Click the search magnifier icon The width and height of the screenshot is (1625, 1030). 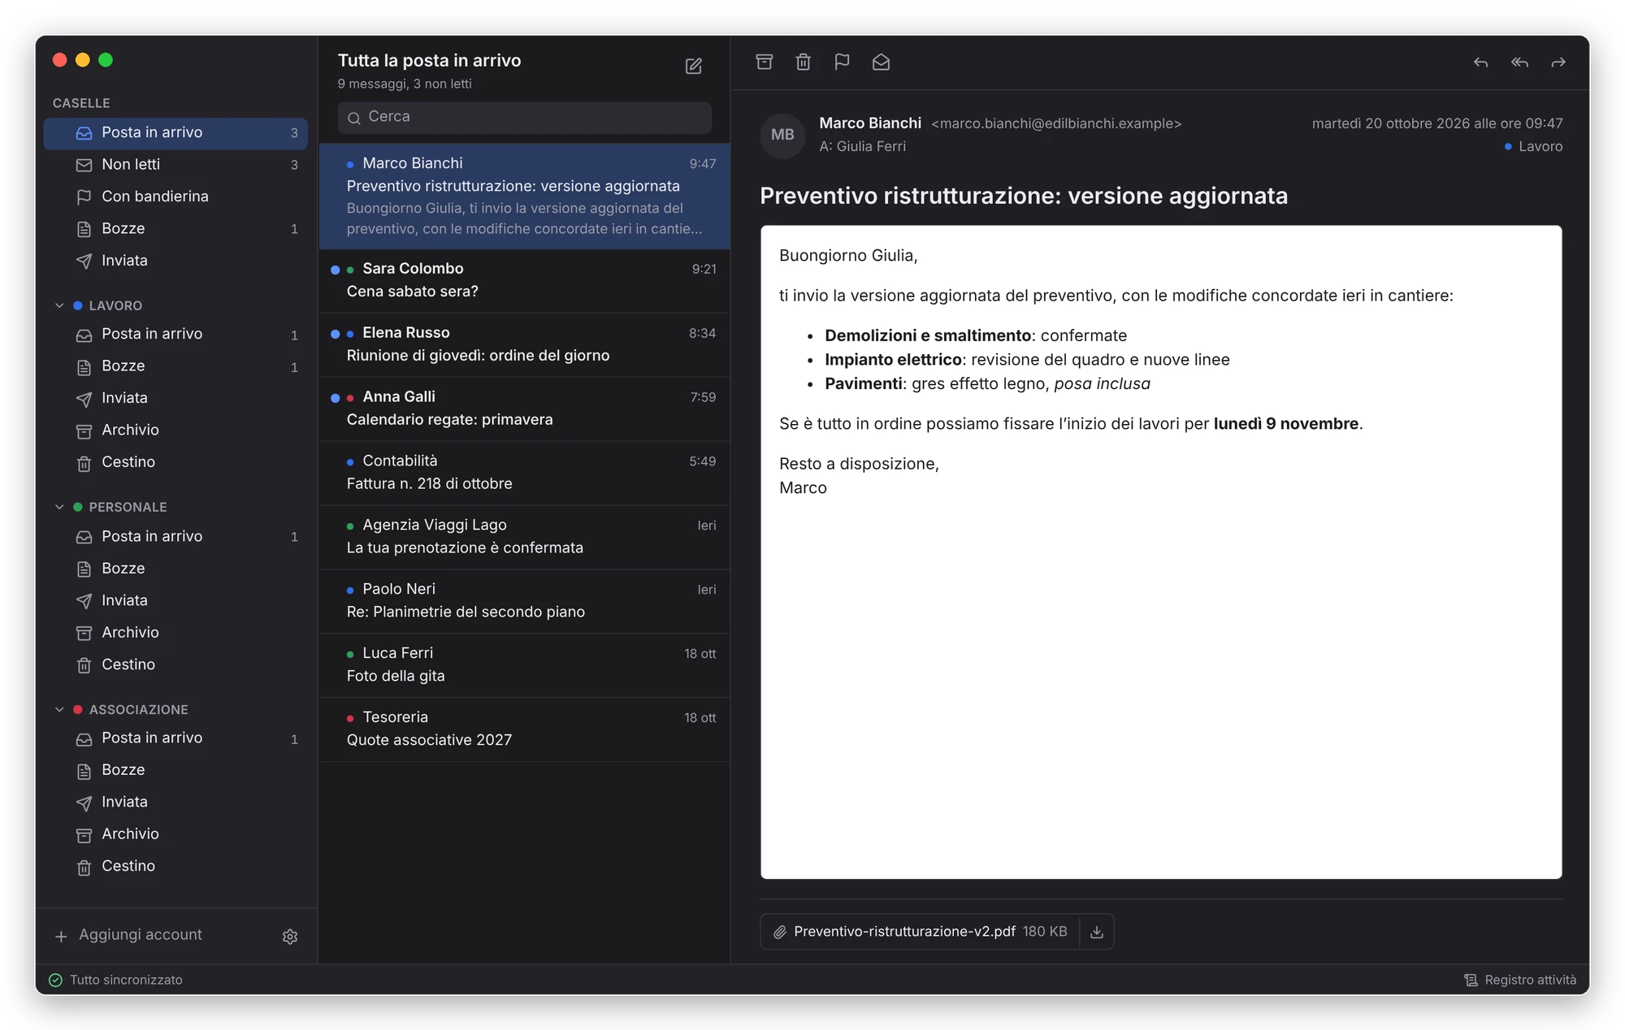click(x=354, y=118)
